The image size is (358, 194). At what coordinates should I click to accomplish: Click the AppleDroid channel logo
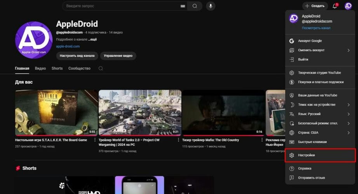click(34, 40)
